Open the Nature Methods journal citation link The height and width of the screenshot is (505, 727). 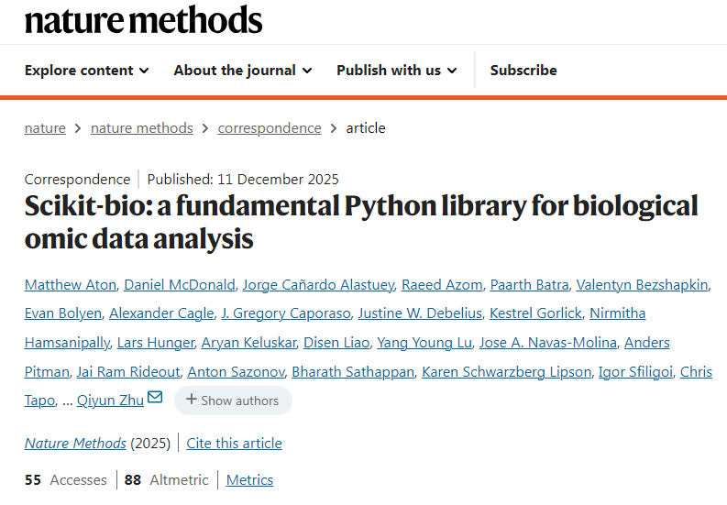pos(75,444)
